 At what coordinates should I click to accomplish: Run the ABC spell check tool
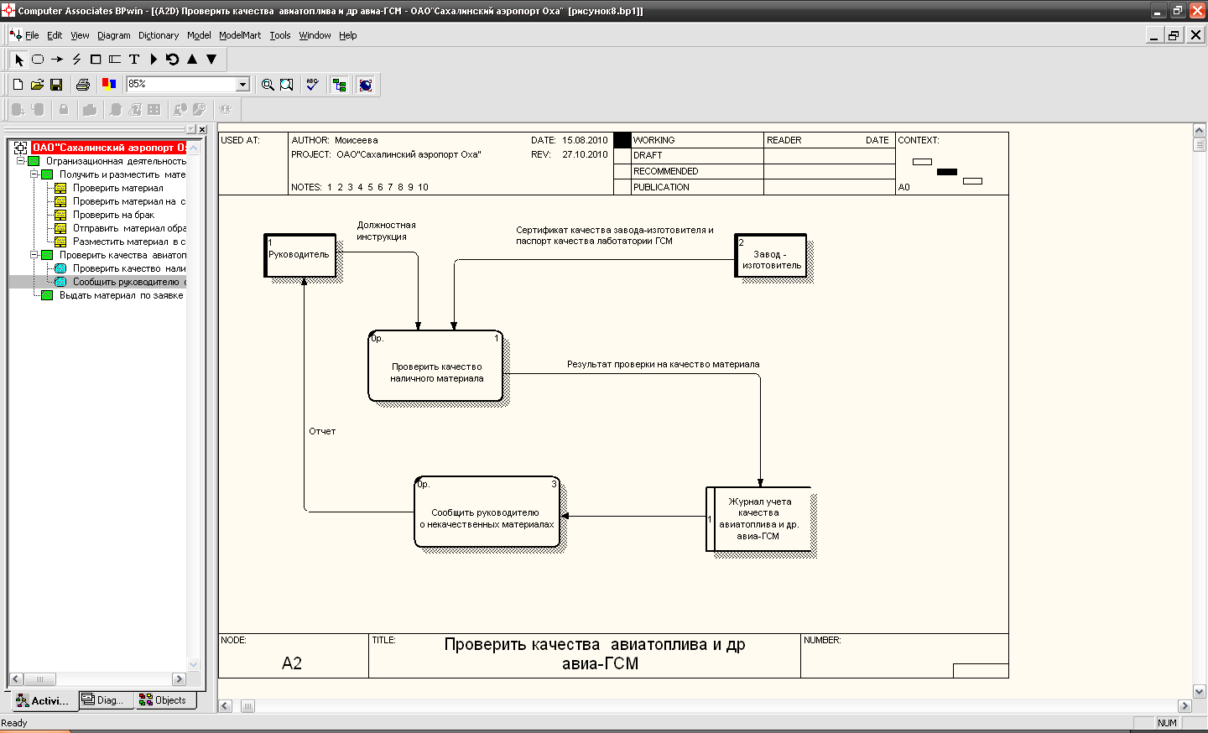click(x=312, y=85)
